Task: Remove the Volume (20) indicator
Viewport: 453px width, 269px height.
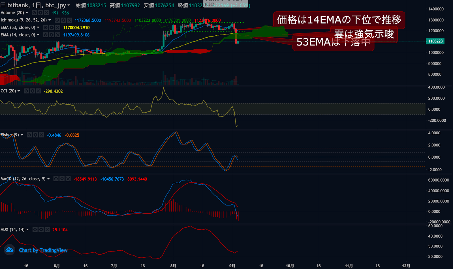Action: coord(46,13)
